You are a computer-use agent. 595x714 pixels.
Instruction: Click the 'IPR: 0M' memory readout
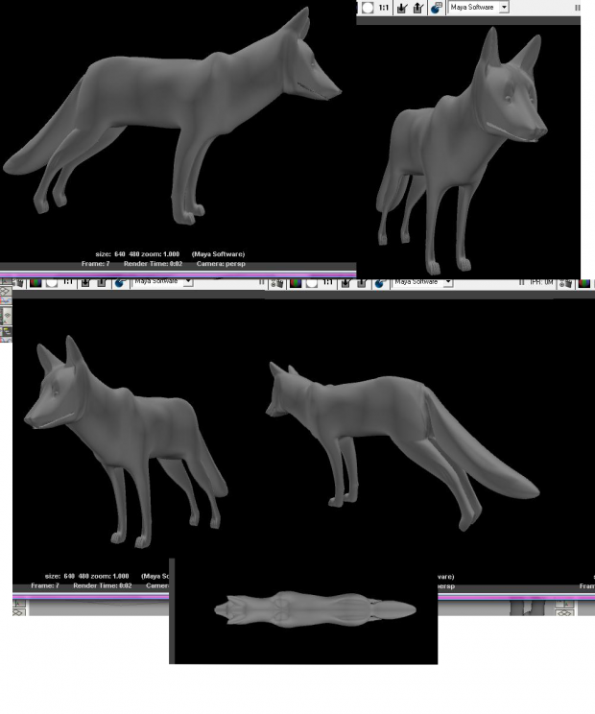pyautogui.click(x=541, y=283)
